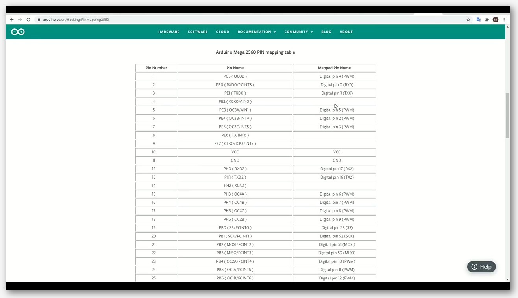Click the PB5 ( OC1A/PCINT5 ) cell

pyautogui.click(x=235, y=270)
